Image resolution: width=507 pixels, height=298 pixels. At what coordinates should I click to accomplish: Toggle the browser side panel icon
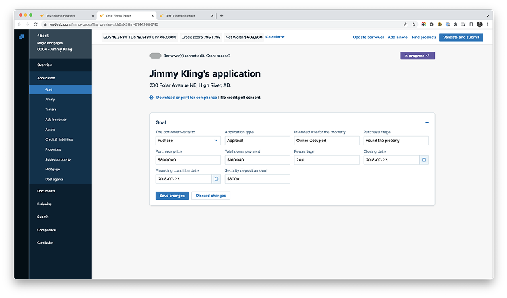click(471, 24)
